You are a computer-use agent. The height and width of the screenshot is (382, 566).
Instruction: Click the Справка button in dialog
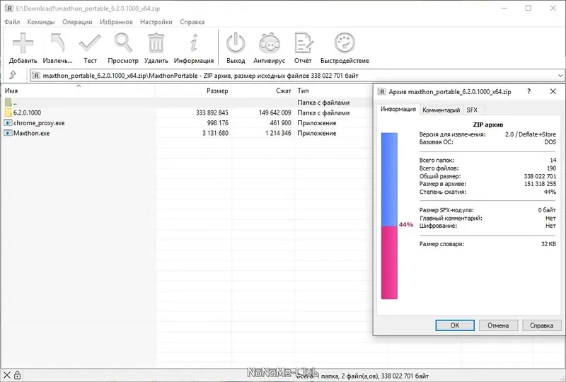tap(541, 325)
